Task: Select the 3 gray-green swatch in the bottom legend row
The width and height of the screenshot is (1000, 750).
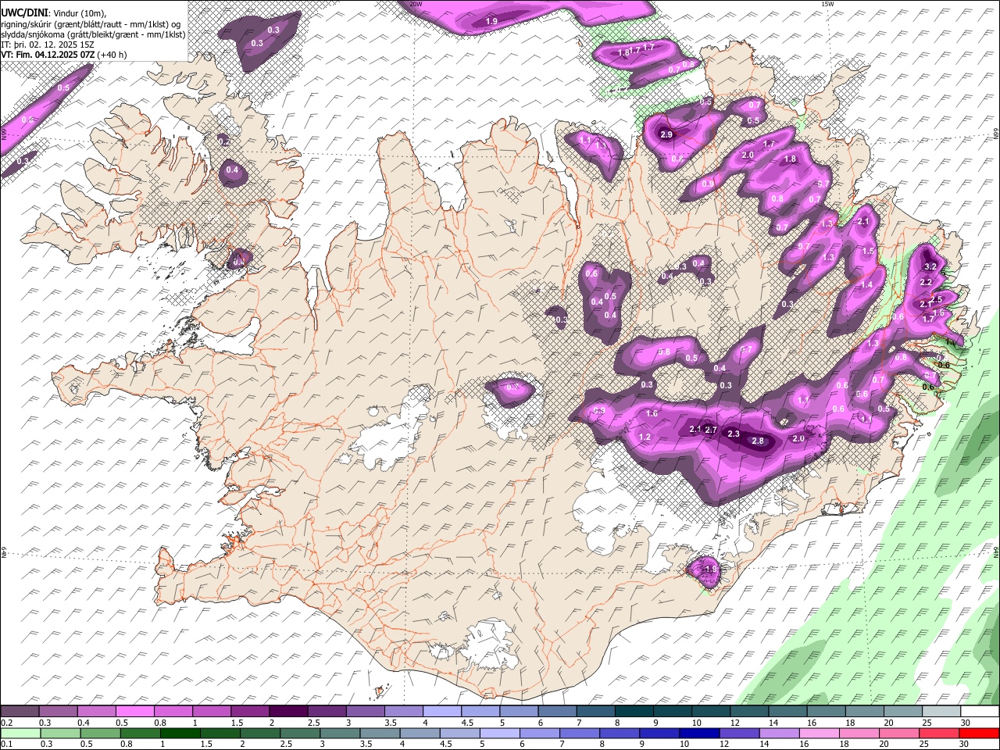Action: pos(340,733)
